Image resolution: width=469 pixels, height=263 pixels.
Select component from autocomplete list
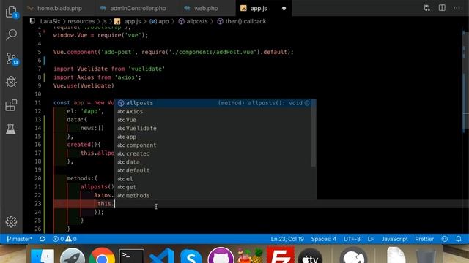coord(213,145)
